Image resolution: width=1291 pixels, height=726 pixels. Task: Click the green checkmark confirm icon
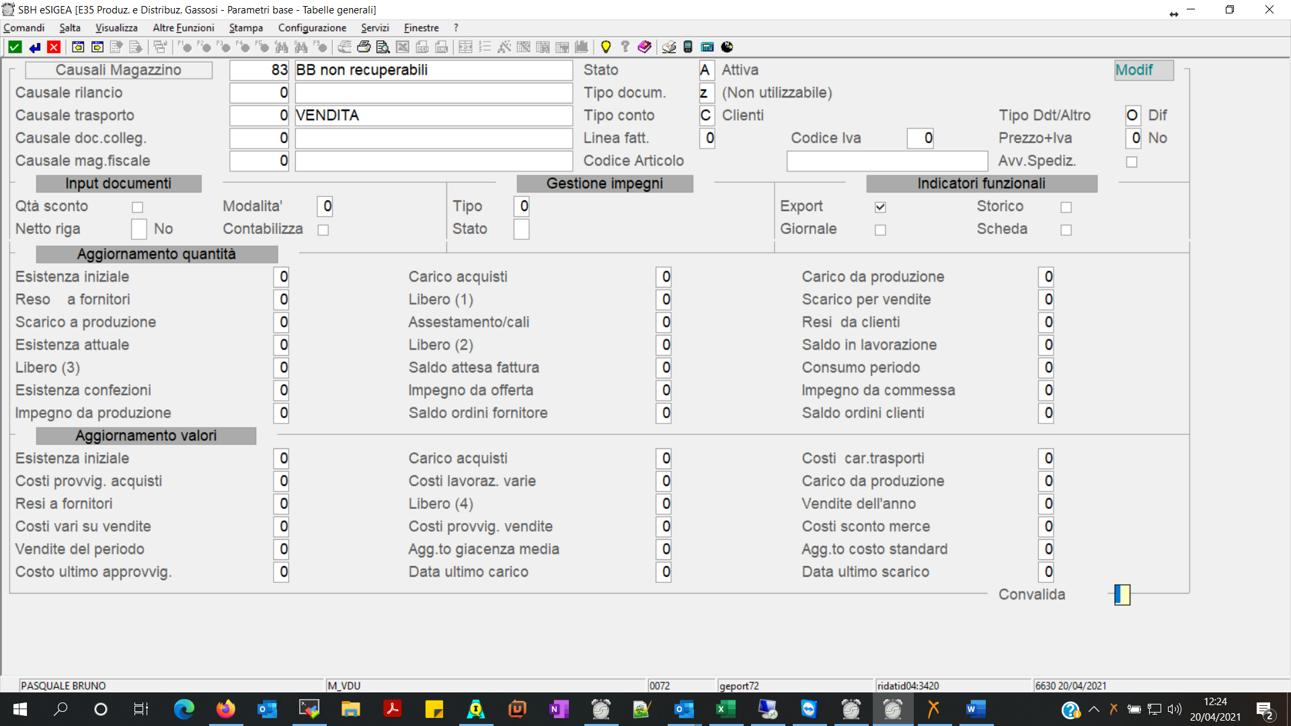15,47
